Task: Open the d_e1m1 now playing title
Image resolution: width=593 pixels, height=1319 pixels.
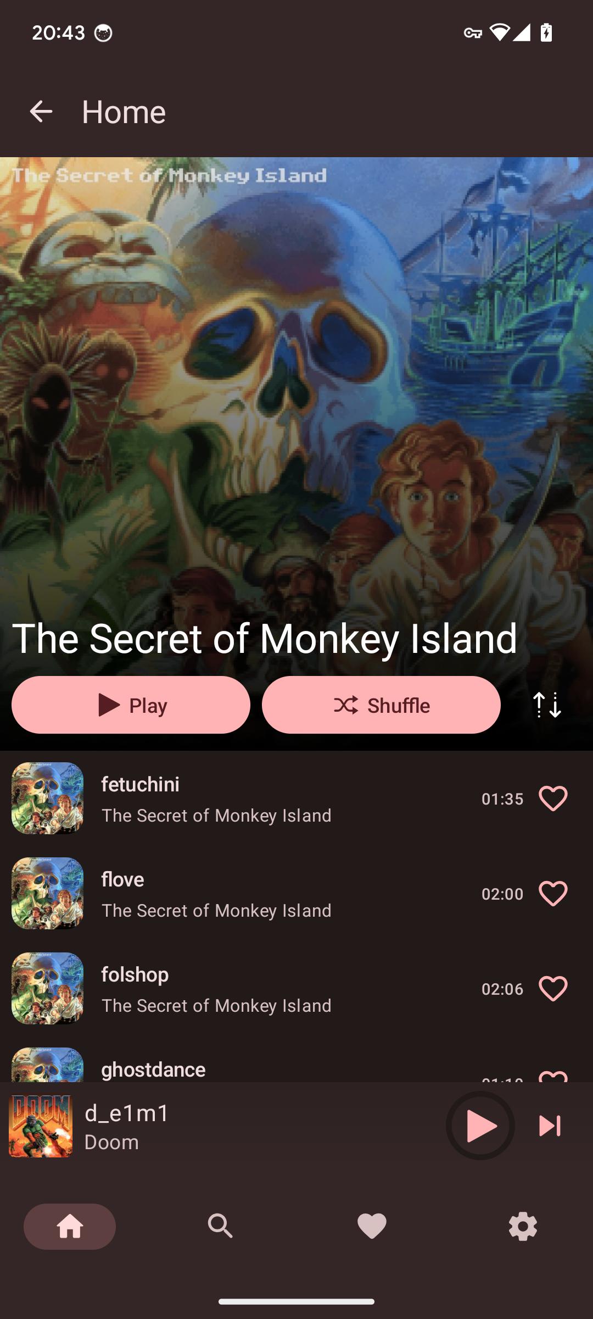Action: [x=127, y=1113]
